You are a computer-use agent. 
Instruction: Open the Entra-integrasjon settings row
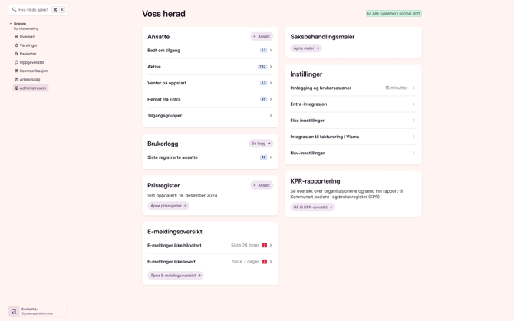414,104
